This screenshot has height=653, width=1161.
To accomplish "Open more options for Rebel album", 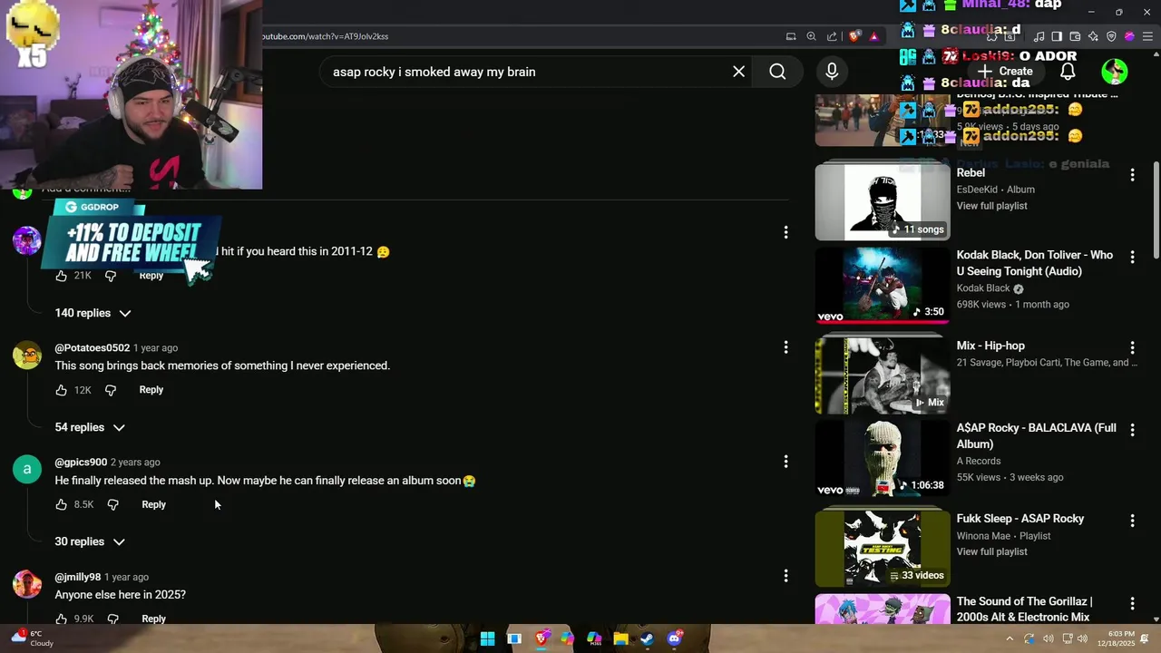I will [x=1132, y=175].
